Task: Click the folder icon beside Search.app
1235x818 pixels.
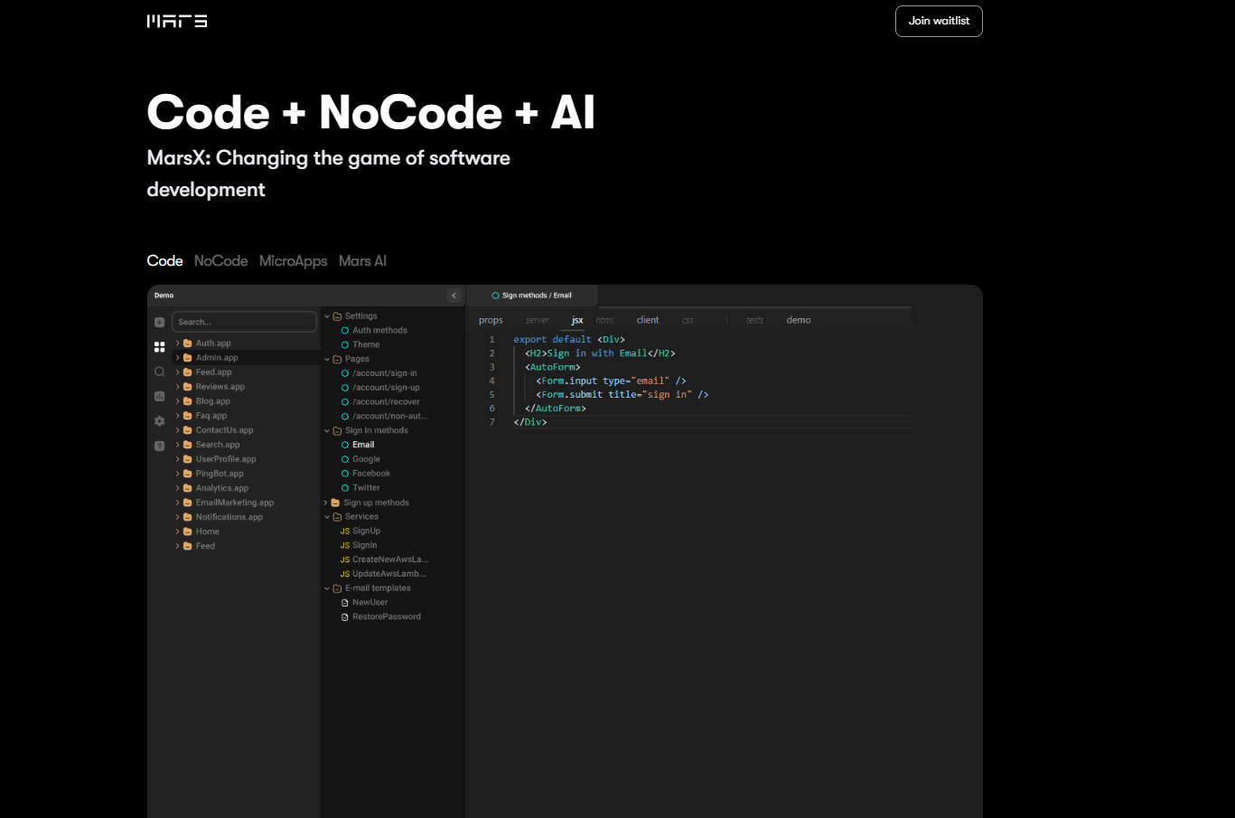Action: pyautogui.click(x=188, y=445)
